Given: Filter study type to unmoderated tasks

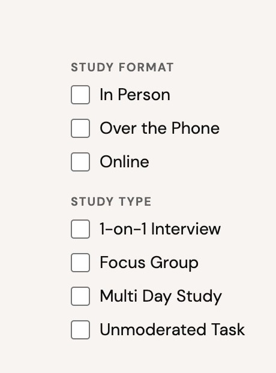Looking at the screenshot, I should (x=80, y=330).
